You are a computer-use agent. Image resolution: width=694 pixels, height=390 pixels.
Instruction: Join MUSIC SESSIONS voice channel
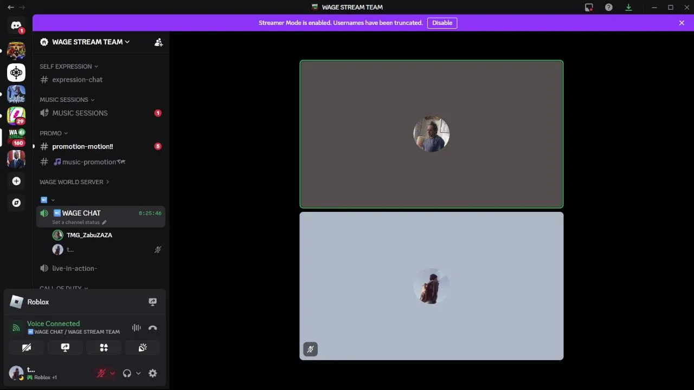(101, 113)
